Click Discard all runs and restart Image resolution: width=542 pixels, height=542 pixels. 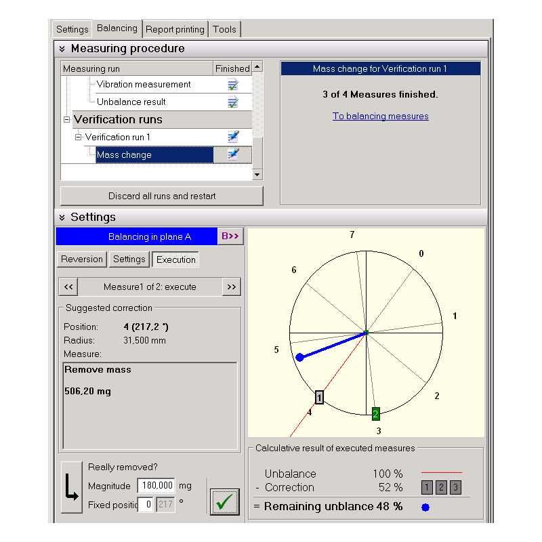162,196
